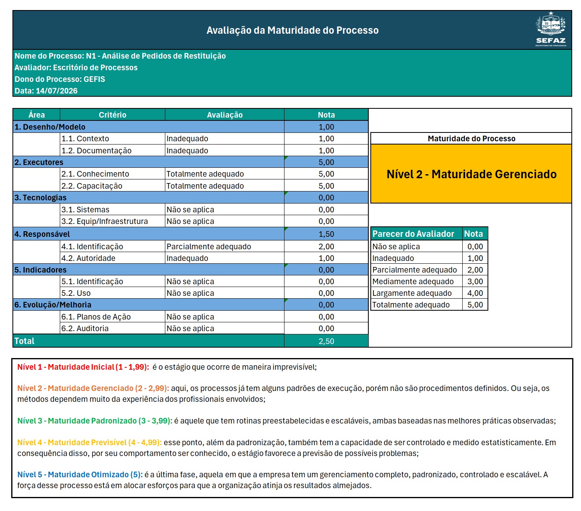Viewport: 581px width, 511px height.
Task: Select the Nota value for 4.2. Autoridade
Action: tap(326, 258)
